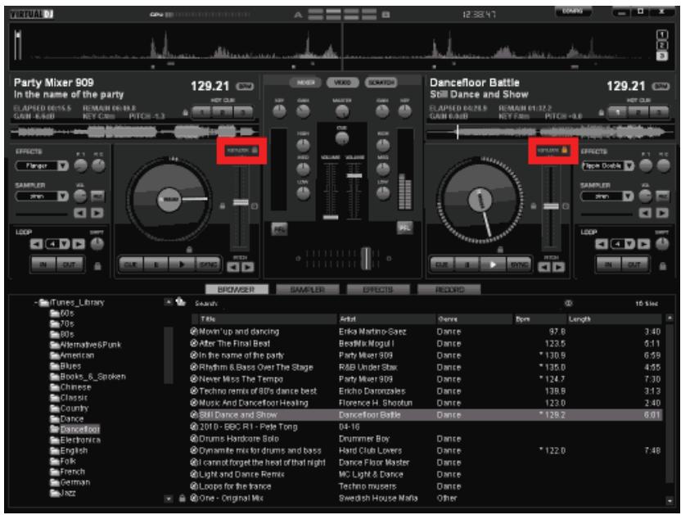Screen dimensions: 681x515
Task: Enable left channel PFL headphone cue
Action: point(279,229)
